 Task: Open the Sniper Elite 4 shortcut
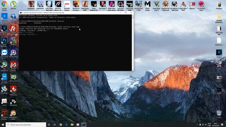pyautogui.click(x=183, y=6)
